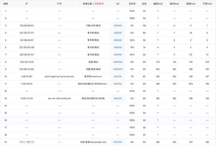Screen dimensions: 216x146
Task: Click location 美国/移动 in hop 8
Action: click(x=93, y=62)
